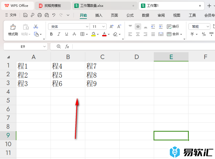This screenshot has width=215, height=159.
Task: Click the Copy icon
Action: [36, 34]
